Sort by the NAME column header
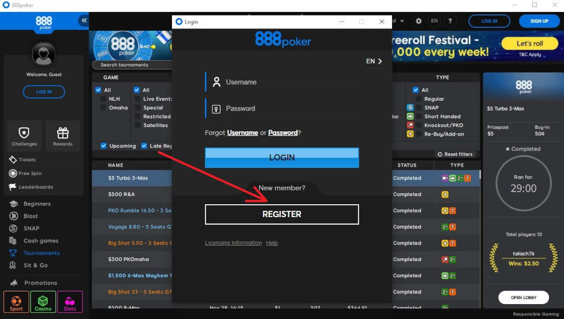The width and height of the screenshot is (564, 319). click(x=116, y=165)
